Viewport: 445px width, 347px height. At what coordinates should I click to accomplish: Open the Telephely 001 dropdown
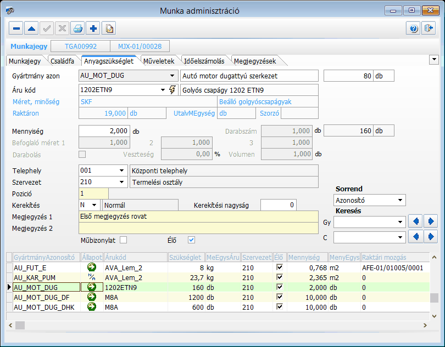[121, 170]
